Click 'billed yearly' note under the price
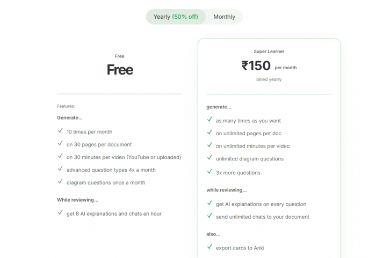 coord(269,79)
